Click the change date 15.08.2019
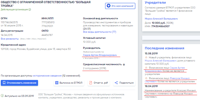Image resolution: width=200 pixels, height=100 pixels. point(151,54)
